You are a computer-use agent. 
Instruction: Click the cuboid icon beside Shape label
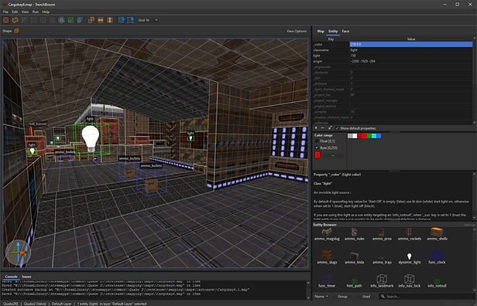pyautogui.click(x=16, y=31)
